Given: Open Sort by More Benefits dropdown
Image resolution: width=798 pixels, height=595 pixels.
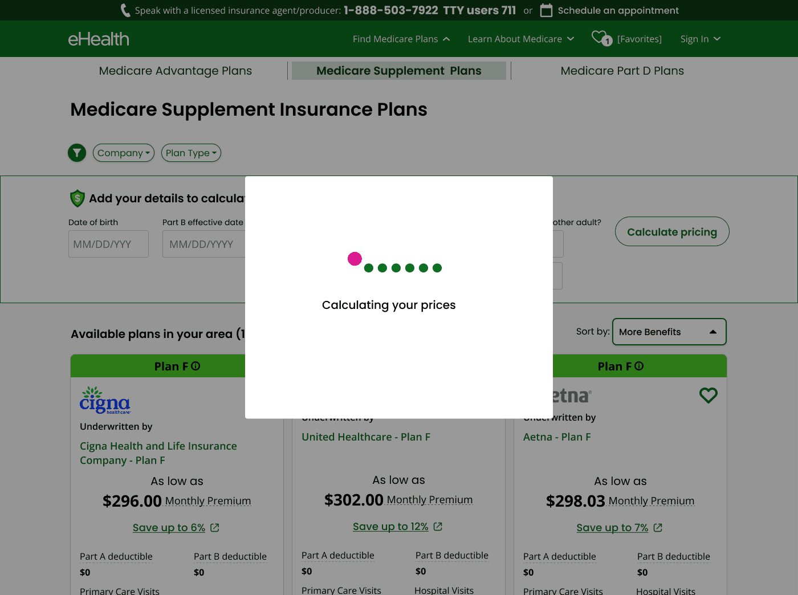Looking at the screenshot, I should (669, 332).
